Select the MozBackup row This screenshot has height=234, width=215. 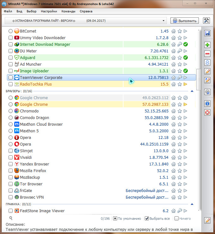(x=101, y=177)
